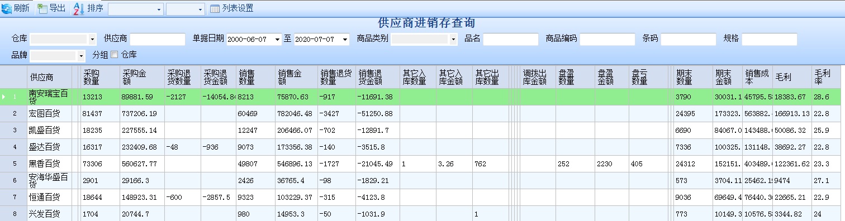Open the 列表设置 list settings icon
Screen dimensions: 845x221
[215, 8]
